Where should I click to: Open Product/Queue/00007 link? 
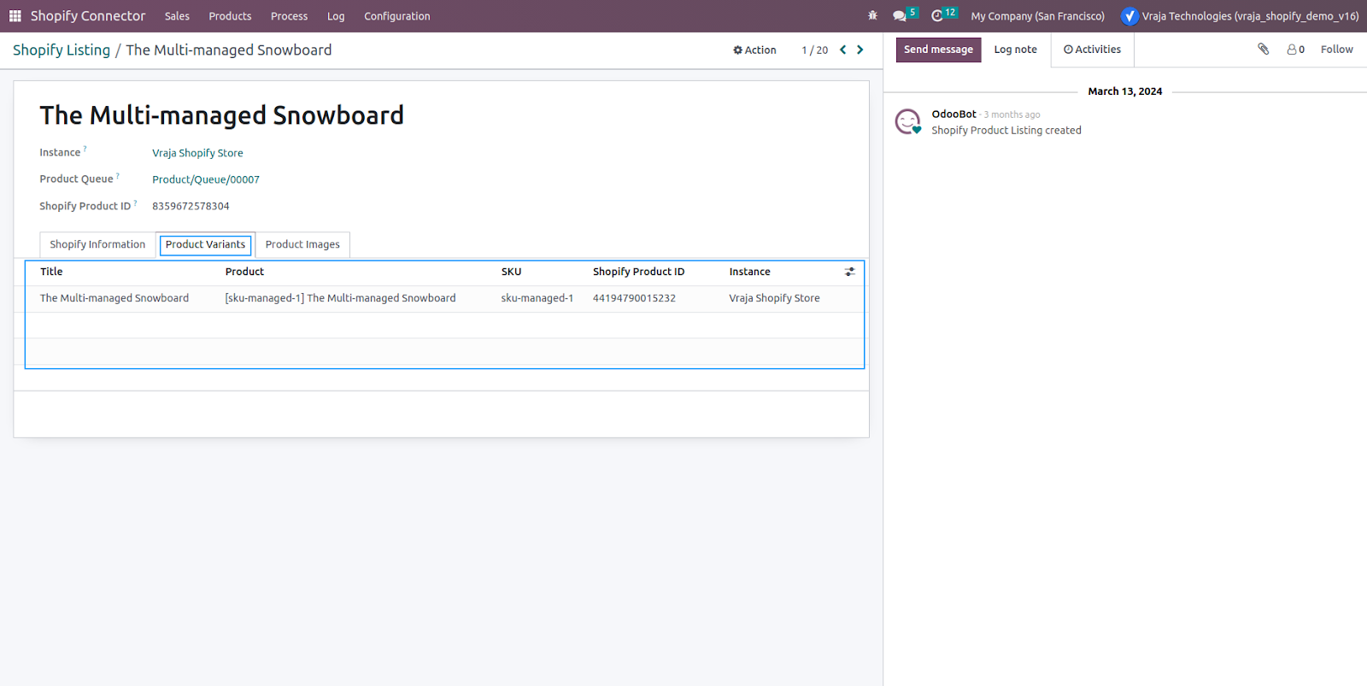pyautogui.click(x=206, y=179)
